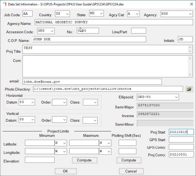Close the Data Set Information dialog
196x176 pixels.
click(191, 4)
